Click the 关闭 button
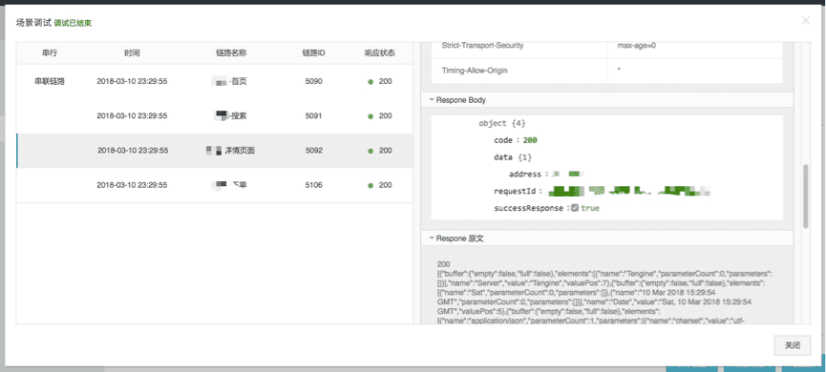 [793, 345]
